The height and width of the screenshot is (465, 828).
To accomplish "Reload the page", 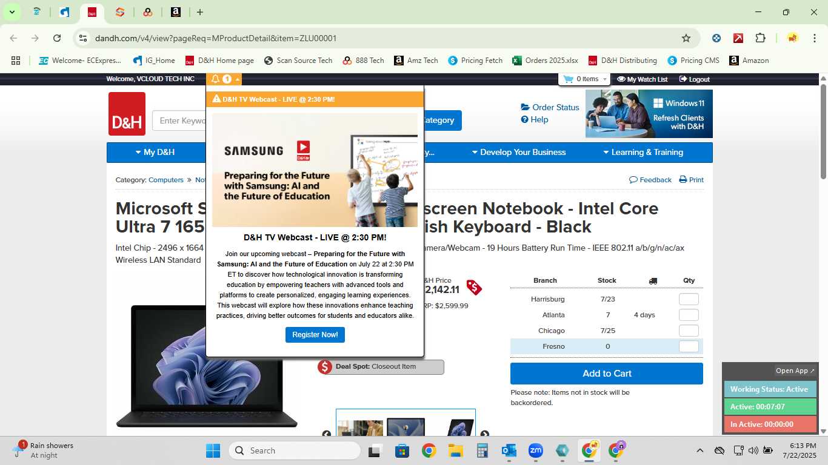I will 57,38.
